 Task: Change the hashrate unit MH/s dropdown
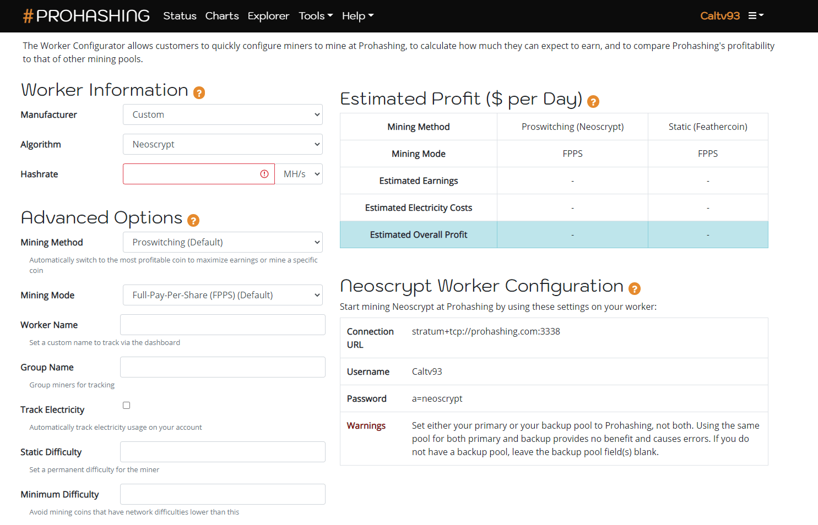coord(299,174)
